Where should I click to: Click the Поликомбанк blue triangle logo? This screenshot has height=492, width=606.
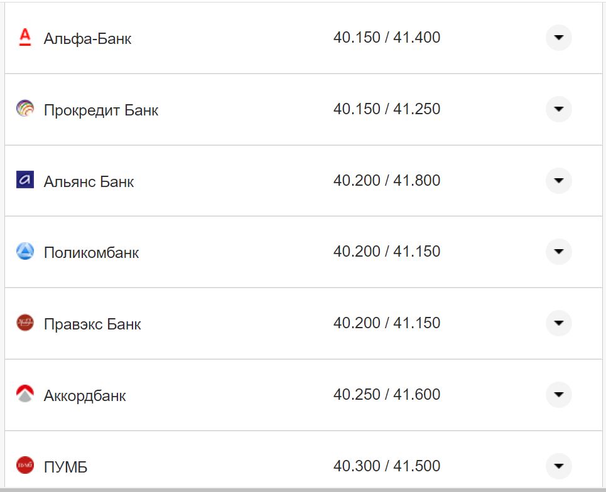click(24, 252)
